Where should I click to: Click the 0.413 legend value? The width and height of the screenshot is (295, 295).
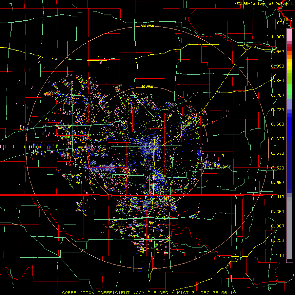[x=278, y=197]
